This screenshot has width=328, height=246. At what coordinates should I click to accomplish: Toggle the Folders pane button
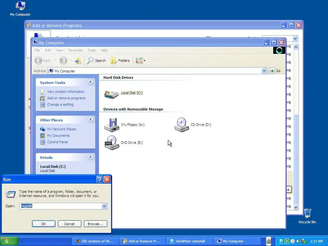120,61
